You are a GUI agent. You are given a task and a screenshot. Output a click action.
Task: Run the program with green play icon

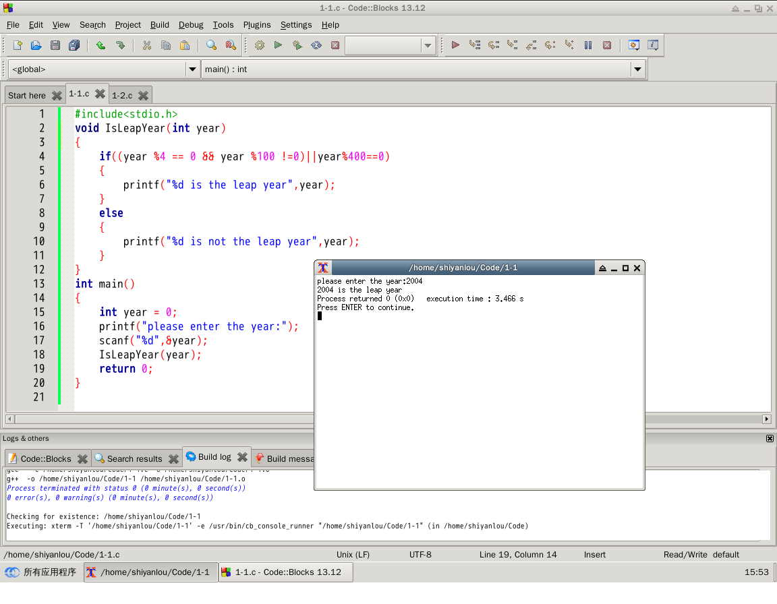[278, 45]
